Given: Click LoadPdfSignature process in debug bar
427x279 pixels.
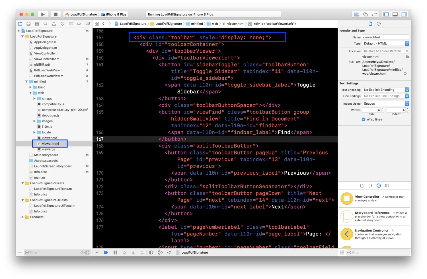Looking at the screenshot, I should coord(192,253).
